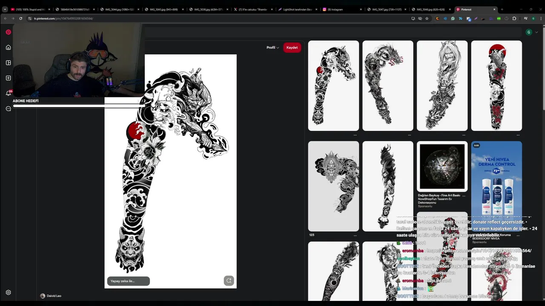The height and width of the screenshot is (306, 545).
Task: Open the Pinterest home logo
Action: pos(8,32)
